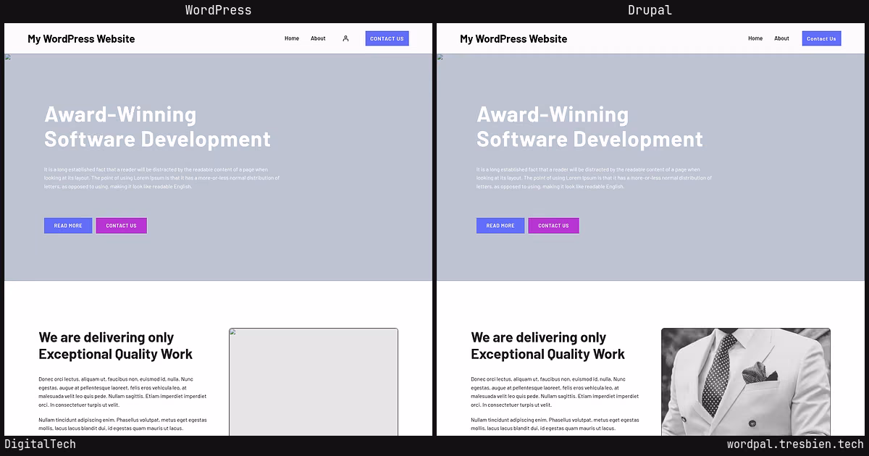Click READ MORE button in Drupal hero
The image size is (869, 456).
(500, 226)
